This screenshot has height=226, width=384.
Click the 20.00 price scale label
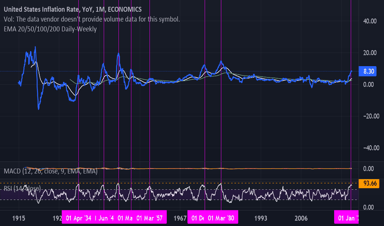click(368, 53)
